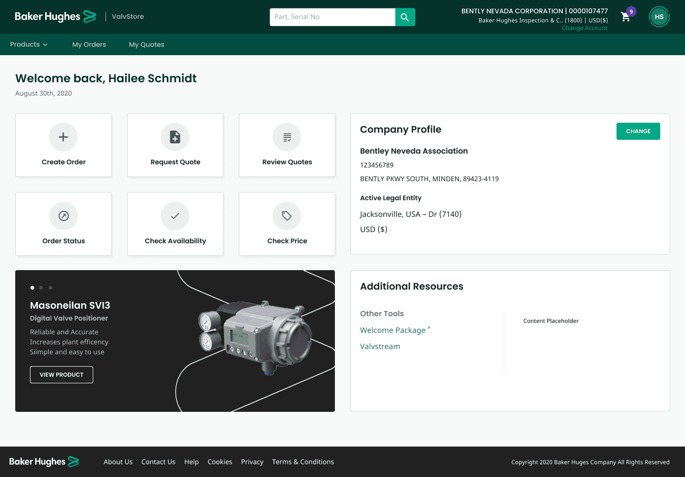The width and height of the screenshot is (685, 477).
Task: Click the checkmark icon on Check Availability
Action: (175, 216)
